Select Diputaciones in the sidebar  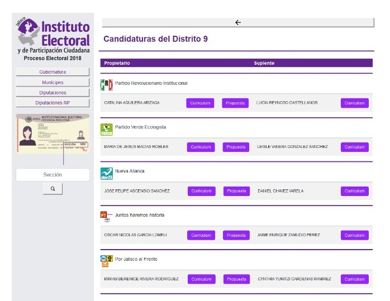[53, 93]
